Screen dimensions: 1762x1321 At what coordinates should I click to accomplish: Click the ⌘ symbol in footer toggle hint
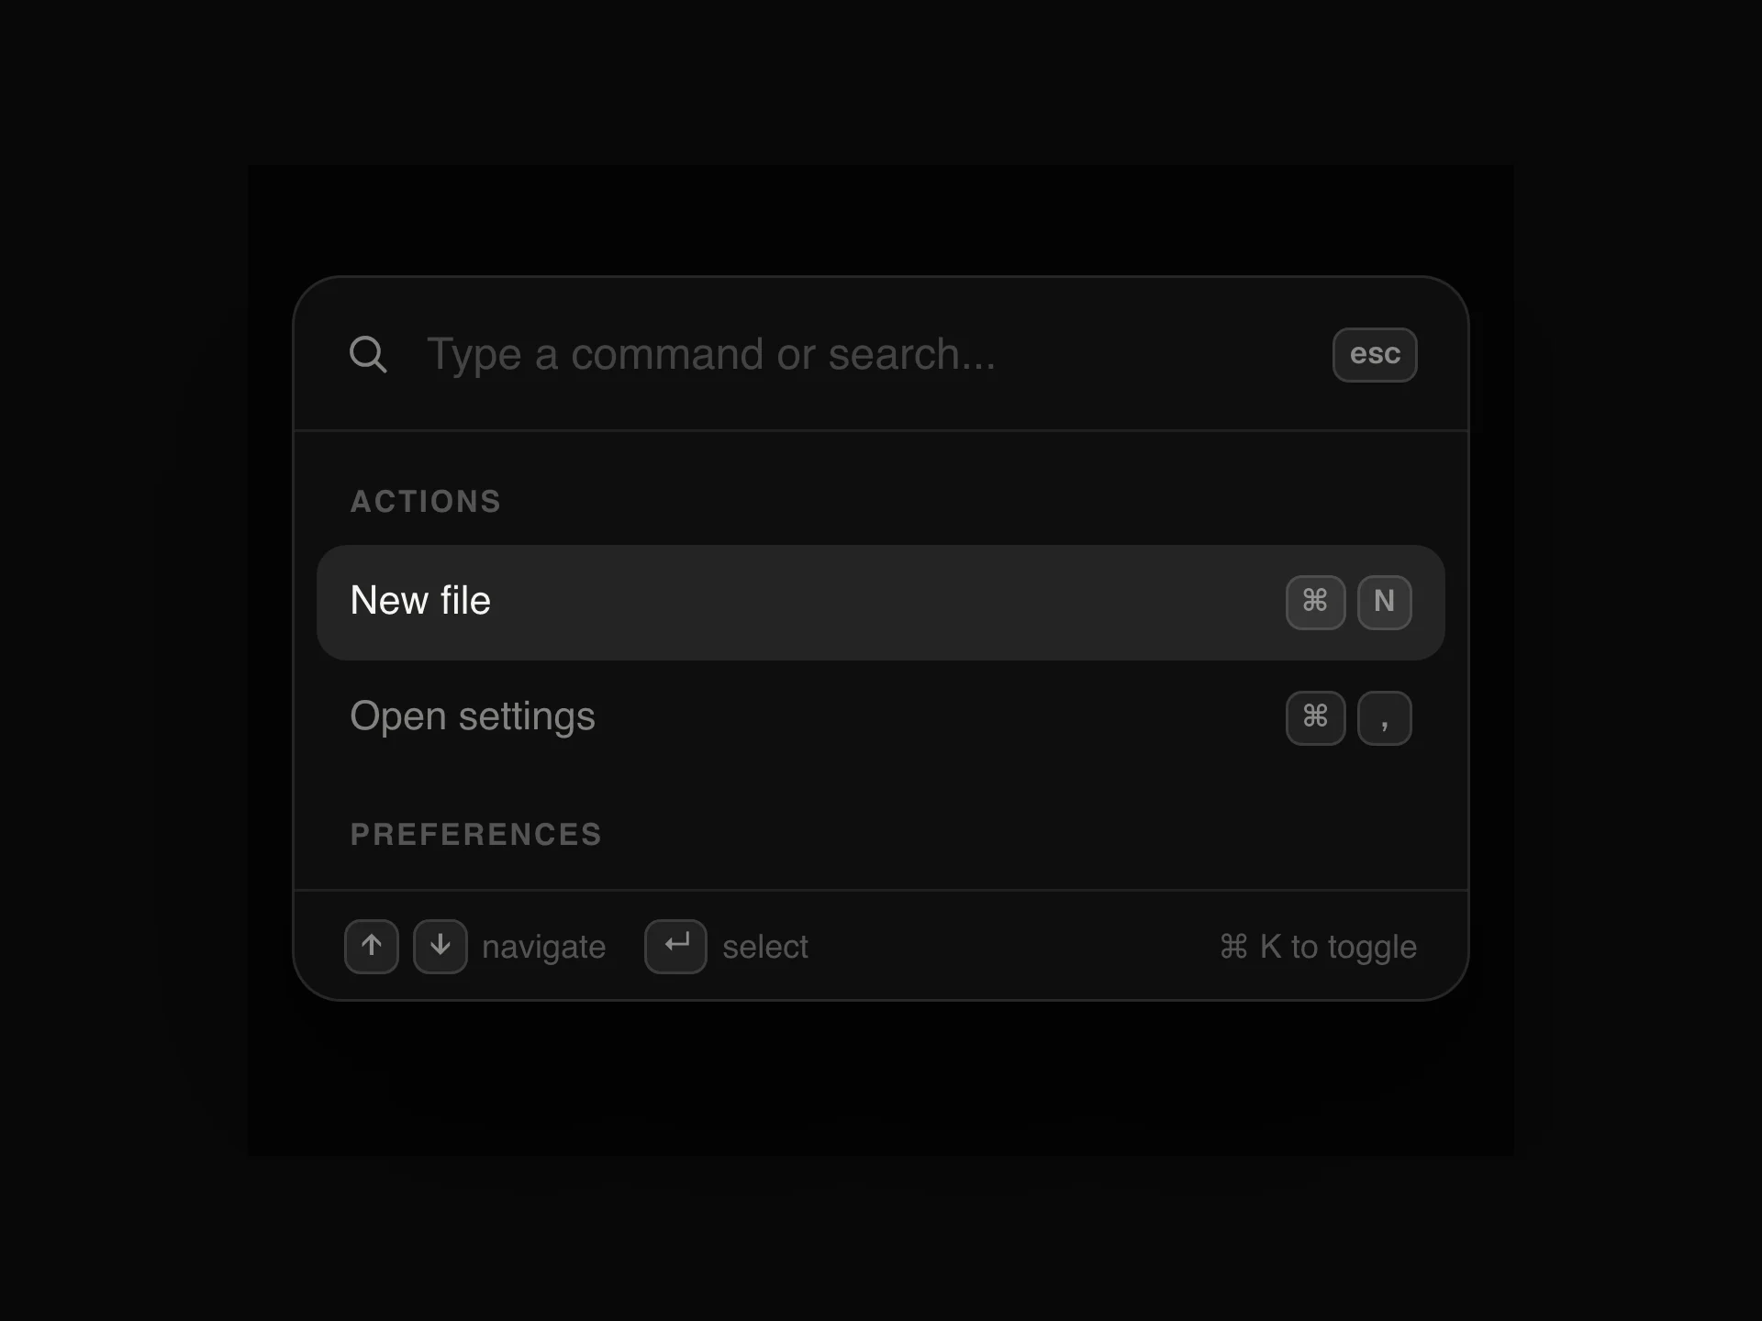pyautogui.click(x=1233, y=947)
